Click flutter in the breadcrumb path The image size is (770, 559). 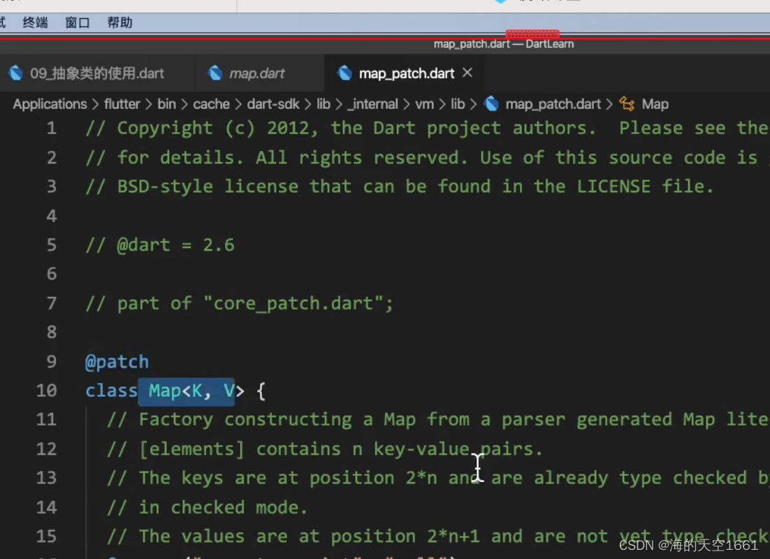point(122,103)
